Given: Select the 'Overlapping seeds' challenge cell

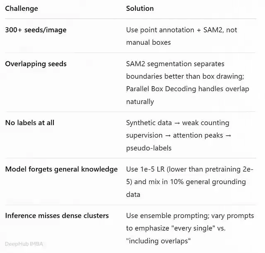Looking at the screenshot, I should 36,64.
